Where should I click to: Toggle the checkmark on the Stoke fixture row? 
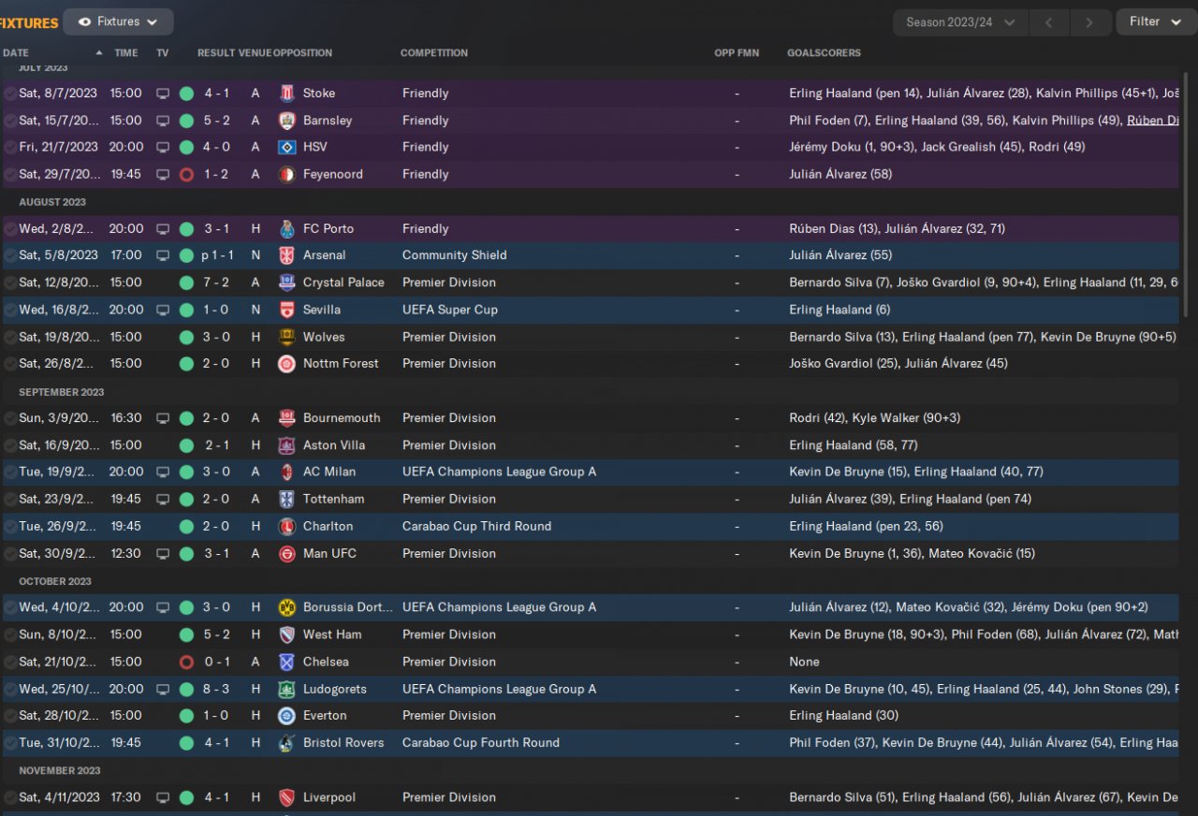pos(10,94)
